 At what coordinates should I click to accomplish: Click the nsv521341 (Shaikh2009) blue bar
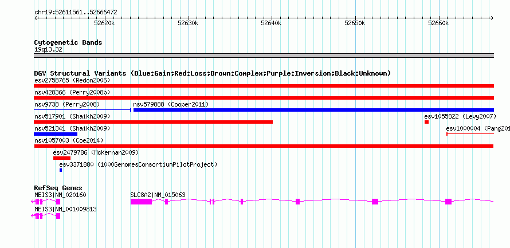(x=56, y=134)
